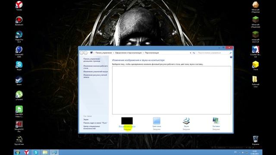Open Minecraft (Пиратка) desktop shortcut
The width and height of the screenshot is (276, 155).
(256, 7)
